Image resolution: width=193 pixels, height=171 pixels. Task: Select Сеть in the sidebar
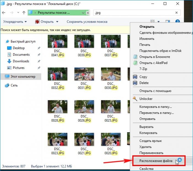tap(11, 85)
